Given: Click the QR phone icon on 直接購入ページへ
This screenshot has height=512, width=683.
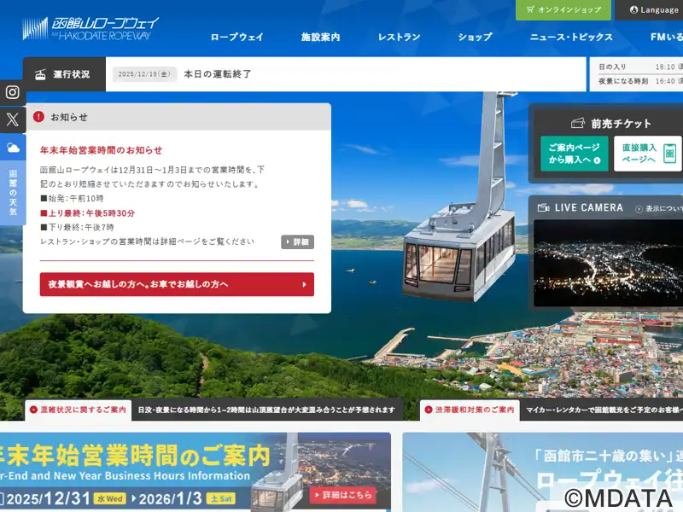Looking at the screenshot, I should (669, 154).
